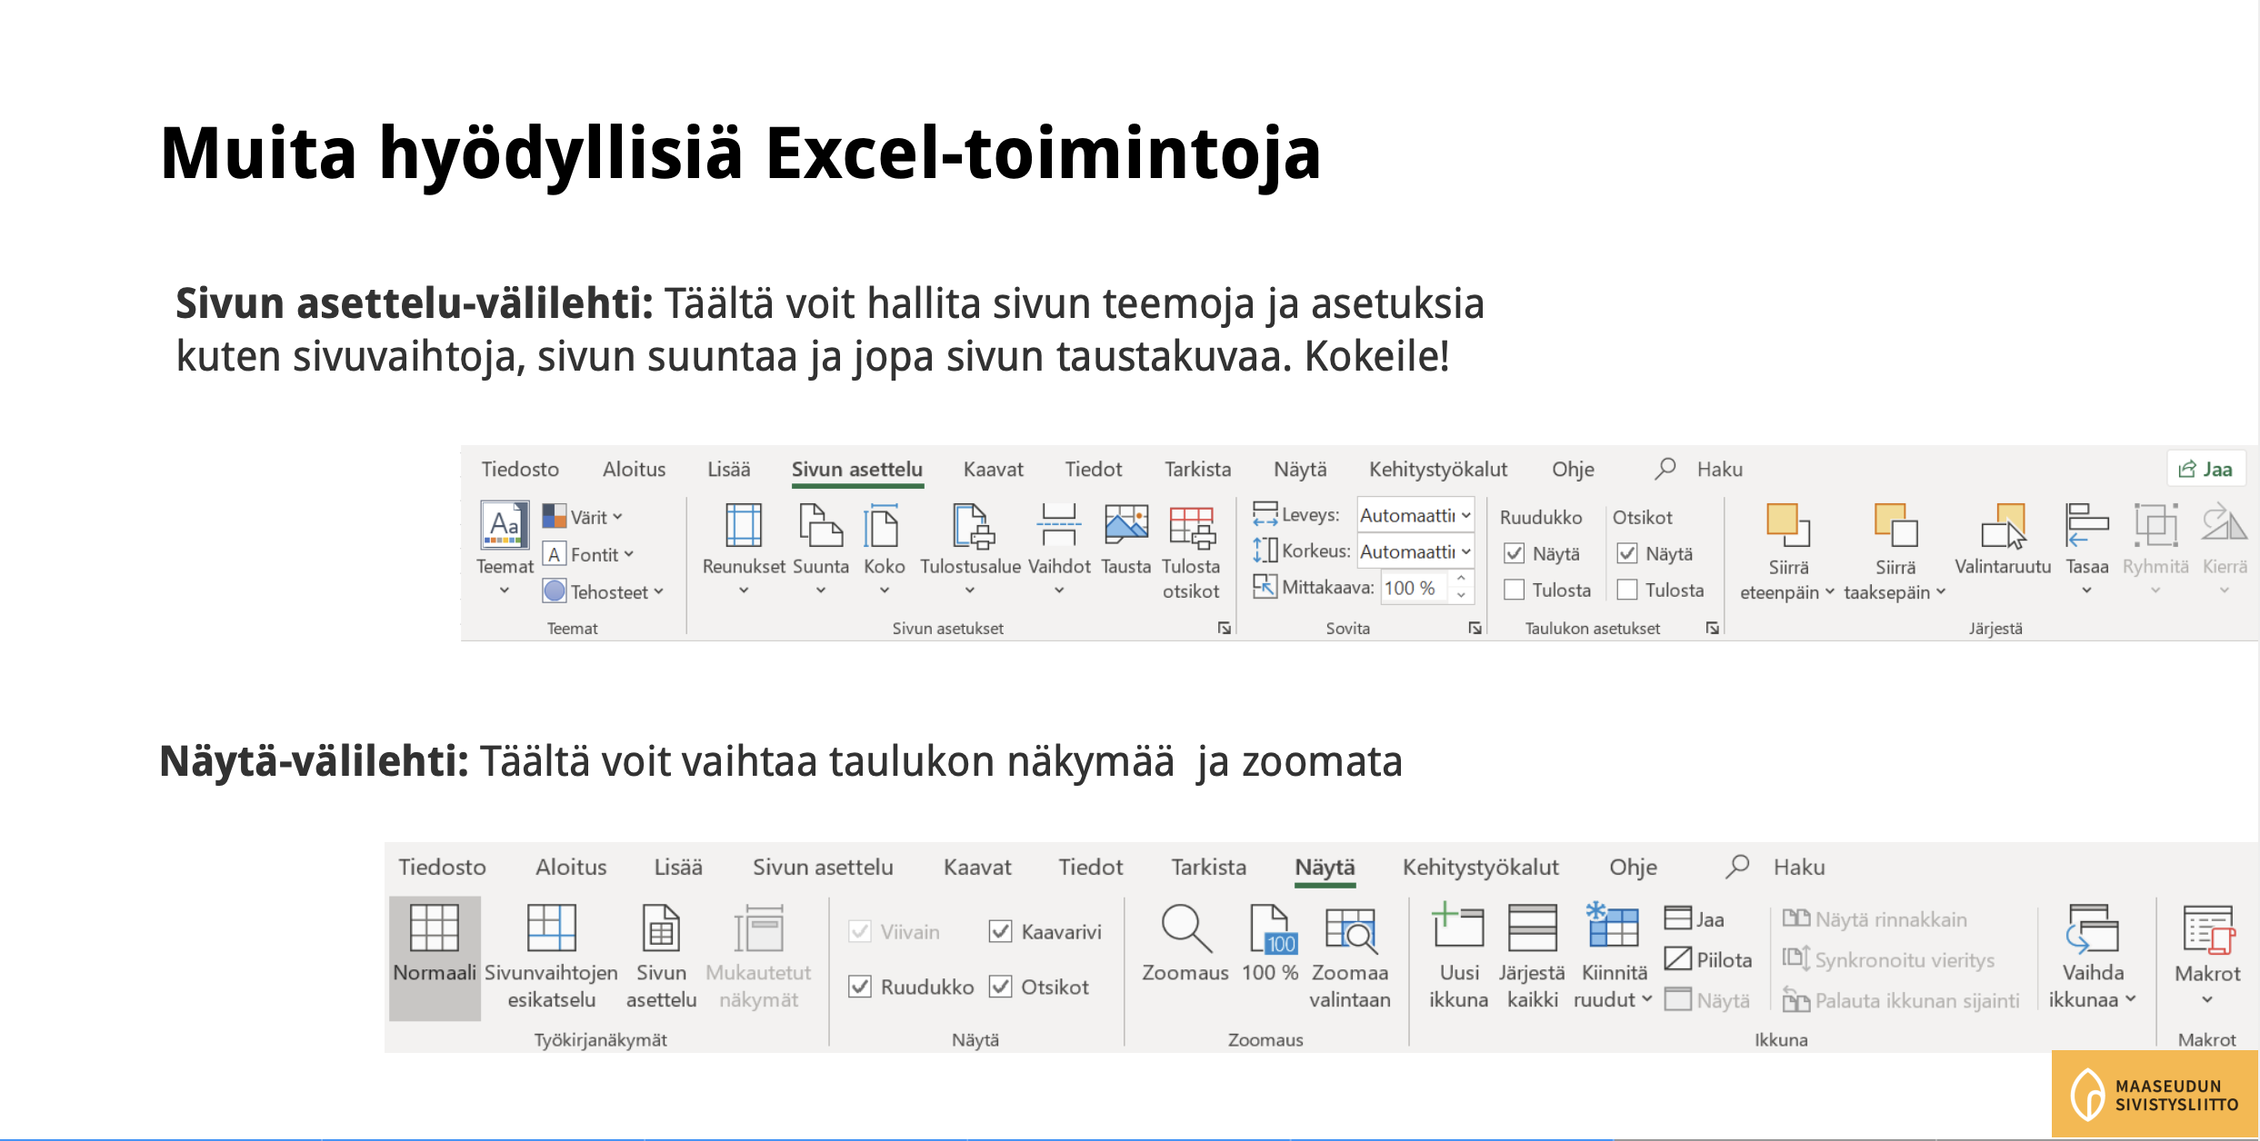Open Vaihda ikkunaa switch windows

click(x=2092, y=956)
